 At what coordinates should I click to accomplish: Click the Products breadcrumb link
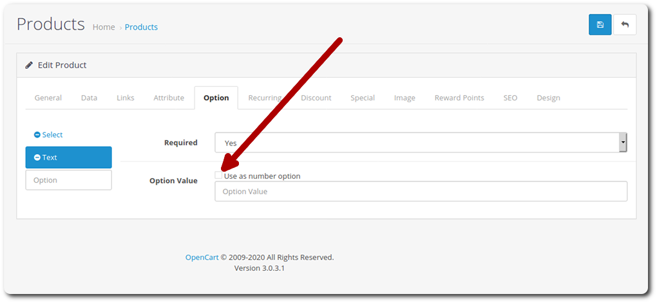(x=141, y=27)
